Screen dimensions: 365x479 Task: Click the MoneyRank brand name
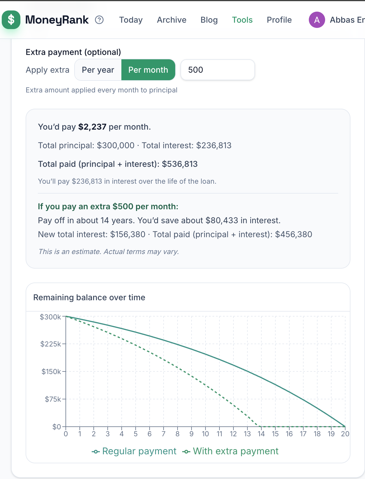click(57, 20)
